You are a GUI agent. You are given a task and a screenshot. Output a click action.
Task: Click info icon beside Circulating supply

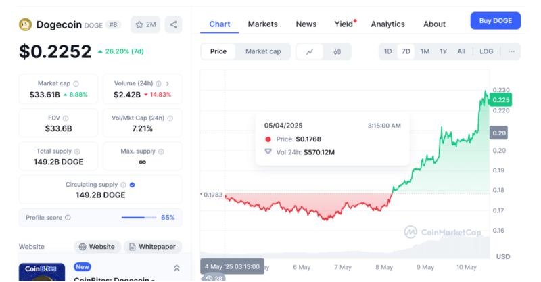coord(123,185)
